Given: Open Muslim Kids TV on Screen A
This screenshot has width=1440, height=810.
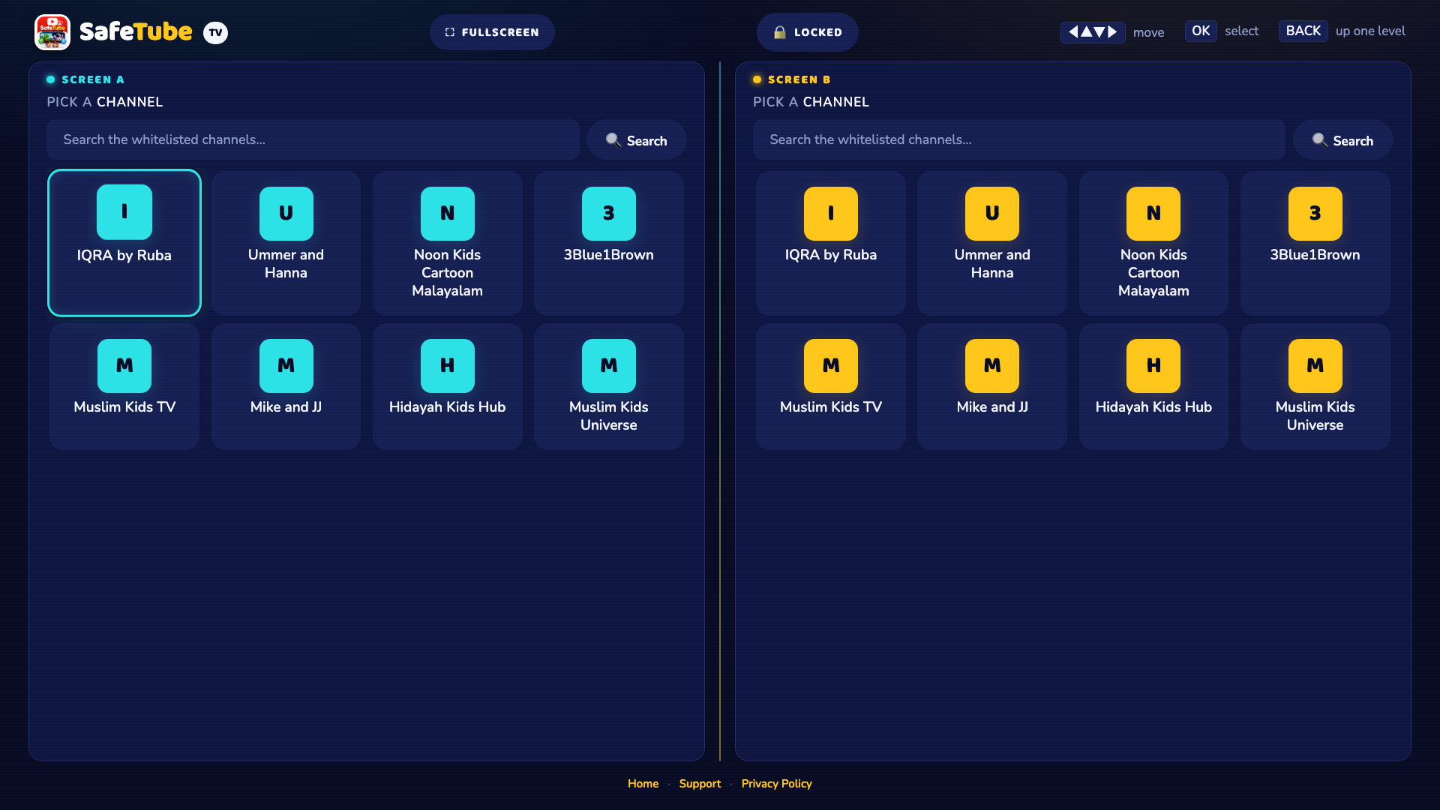Looking at the screenshot, I should click(124, 386).
